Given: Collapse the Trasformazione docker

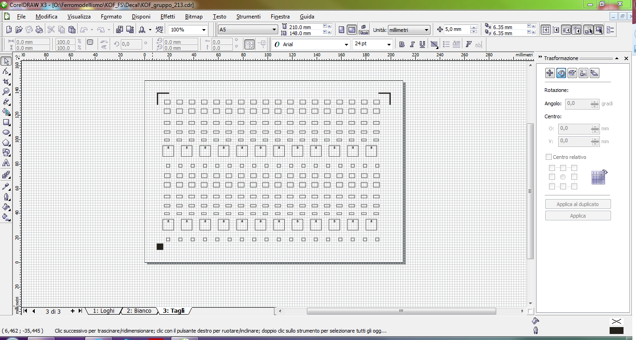Looking at the screenshot, I should click(x=617, y=59).
